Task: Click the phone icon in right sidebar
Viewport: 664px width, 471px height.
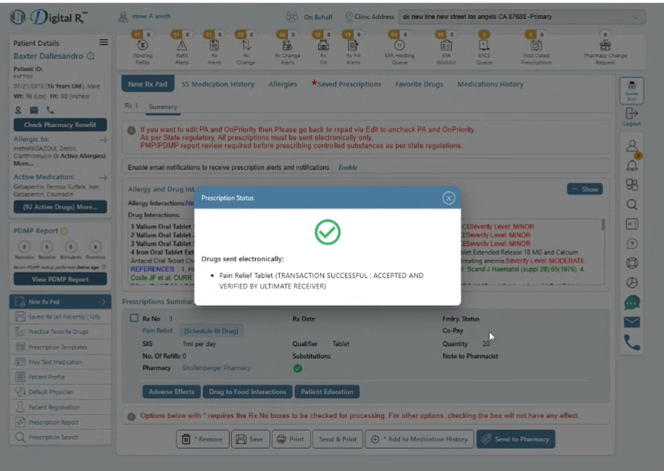Action: click(x=632, y=342)
